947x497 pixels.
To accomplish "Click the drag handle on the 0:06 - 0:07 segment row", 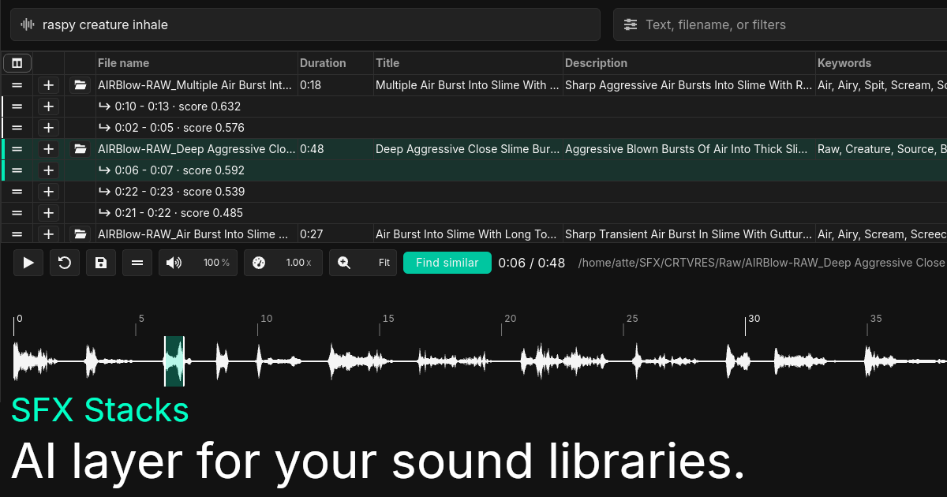I will pos(17,170).
